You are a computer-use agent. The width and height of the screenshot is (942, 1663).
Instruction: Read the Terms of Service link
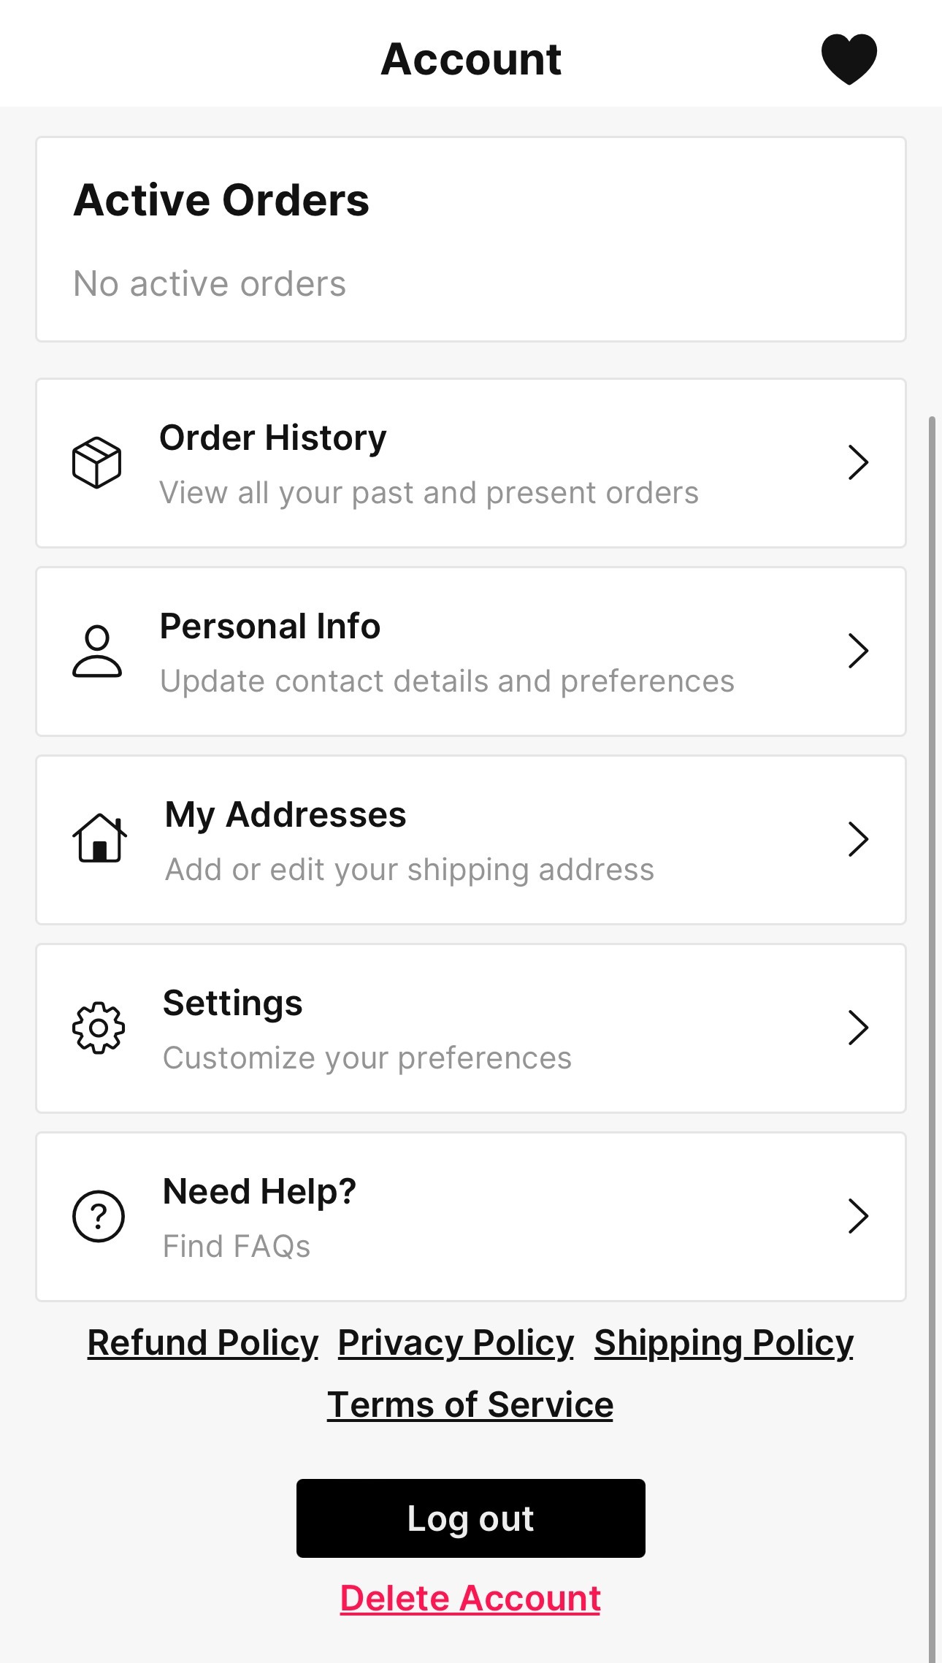[x=470, y=1405]
